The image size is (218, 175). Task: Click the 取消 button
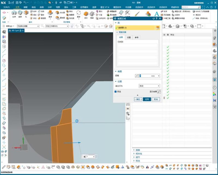[x=156, y=99]
